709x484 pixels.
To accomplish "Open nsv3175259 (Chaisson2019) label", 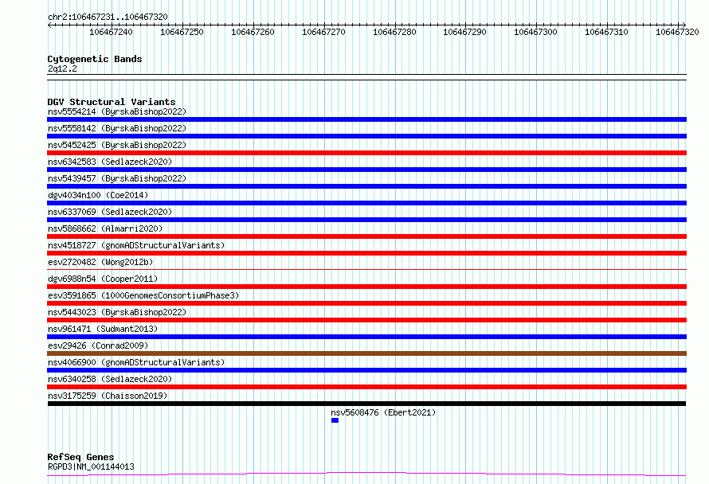I will pyautogui.click(x=108, y=396).
